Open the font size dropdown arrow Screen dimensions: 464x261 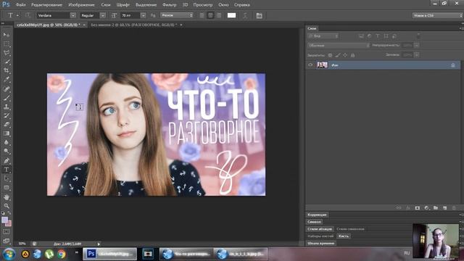click(x=144, y=15)
